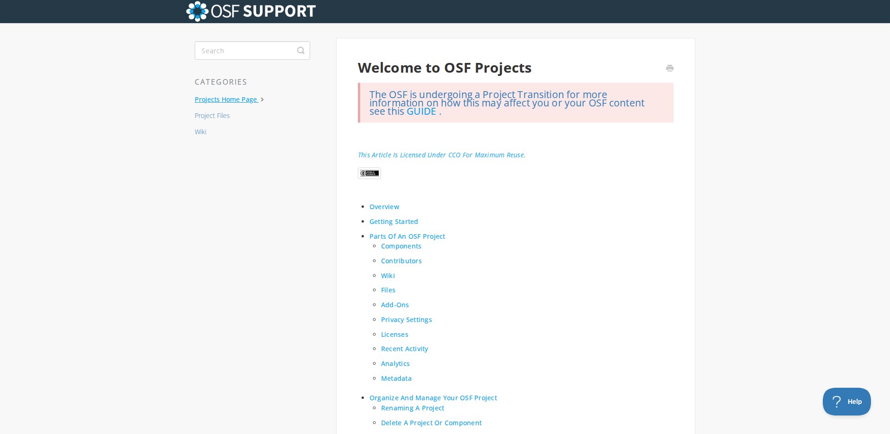Click the search magnifier icon
This screenshot has height=434, width=890.
(x=301, y=50)
